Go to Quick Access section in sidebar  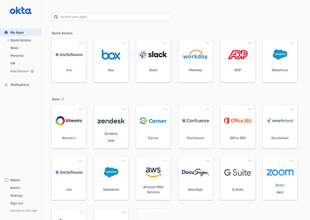pos(20,40)
